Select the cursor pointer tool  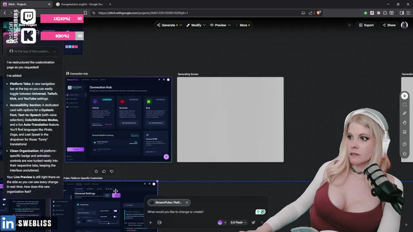[405, 96]
